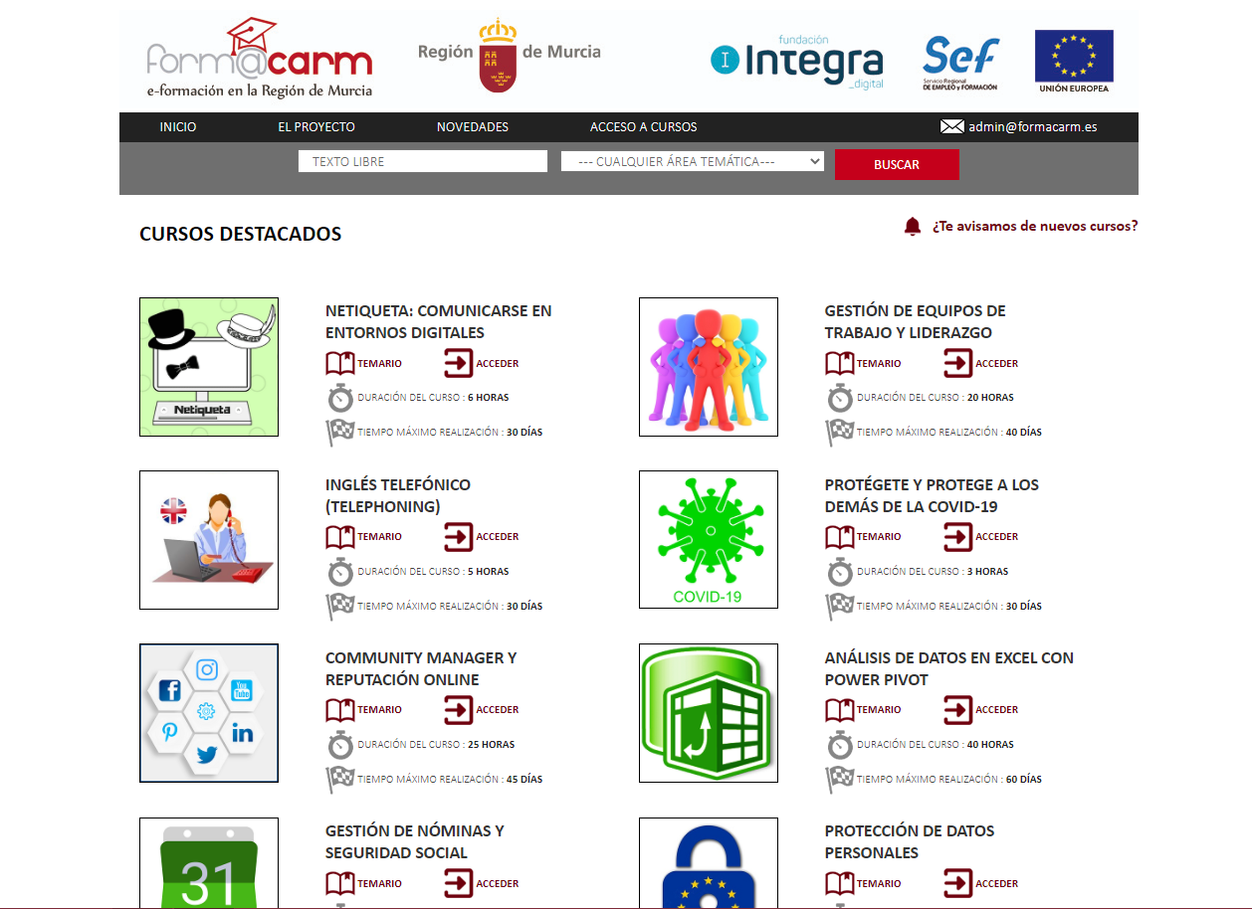Click the social media hexagons thumbnail
This screenshot has width=1252, height=909.
(209, 713)
